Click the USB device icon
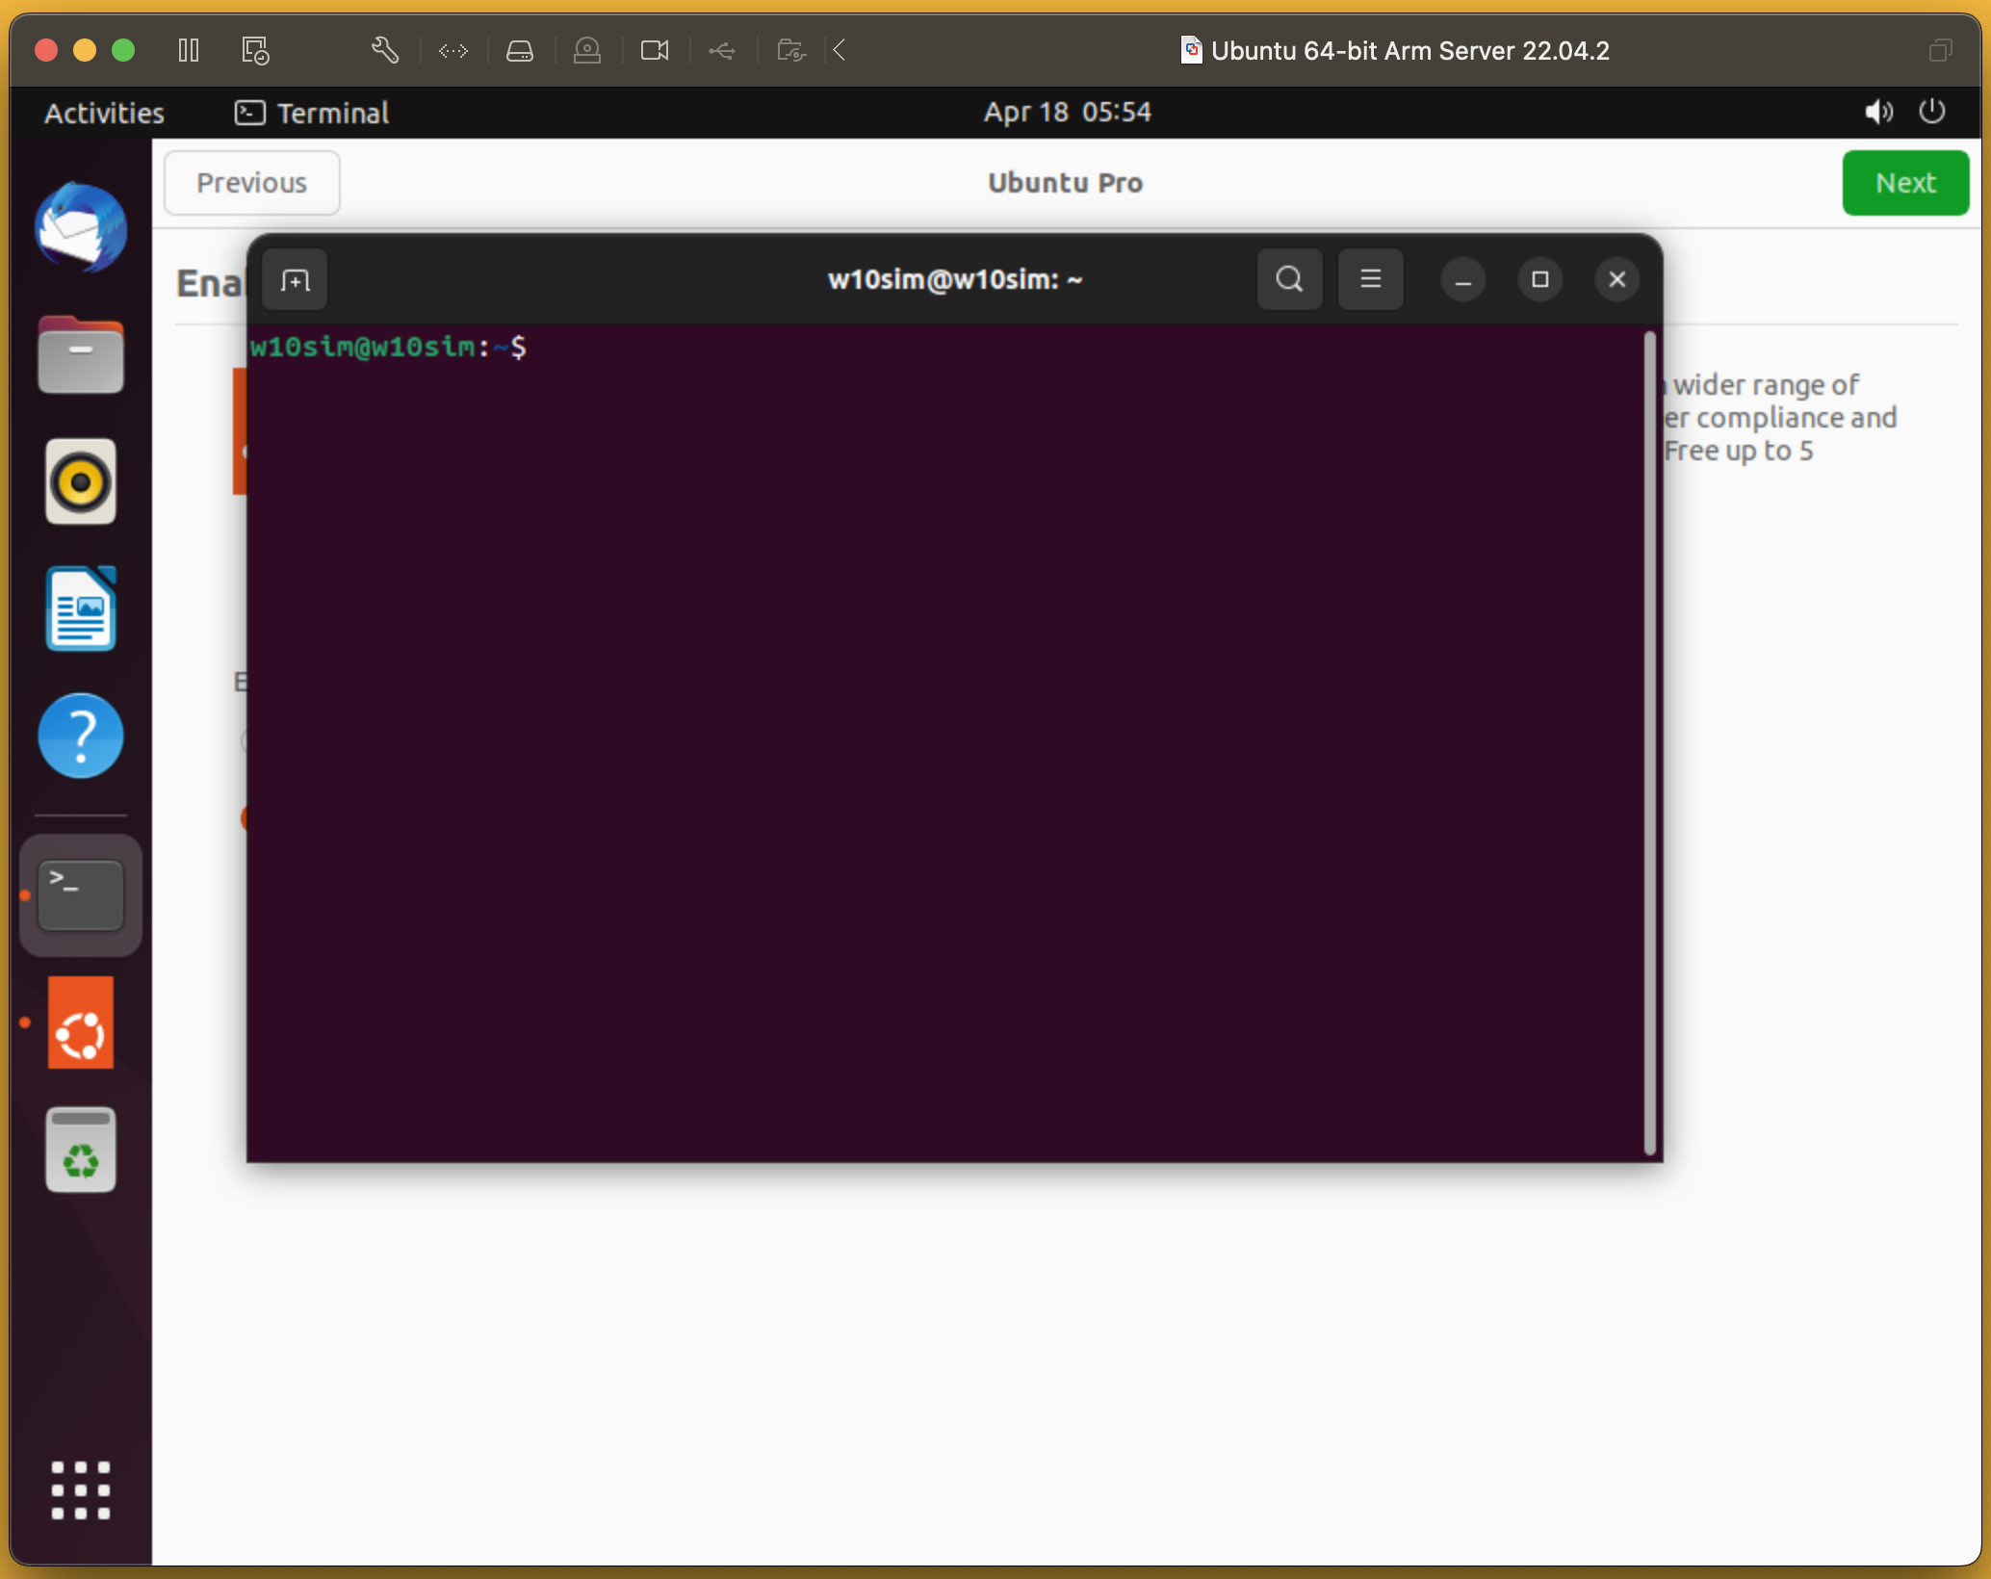Viewport: 1991px width, 1579px height. coord(722,50)
